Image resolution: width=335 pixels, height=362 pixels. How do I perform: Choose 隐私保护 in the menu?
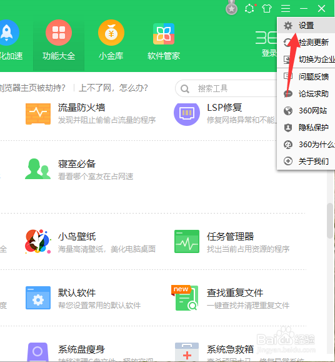(306, 128)
